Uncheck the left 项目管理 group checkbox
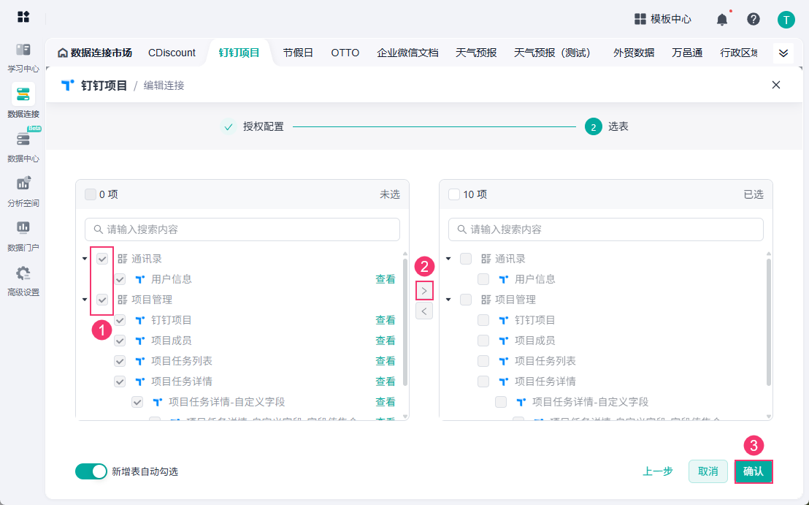 [x=102, y=300]
